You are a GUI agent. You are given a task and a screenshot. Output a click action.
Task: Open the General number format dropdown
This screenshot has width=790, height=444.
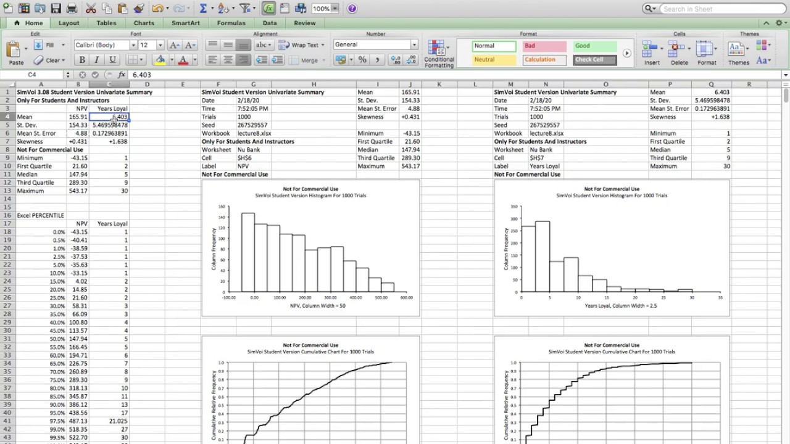pyautogui.click(x=414, y=44)
